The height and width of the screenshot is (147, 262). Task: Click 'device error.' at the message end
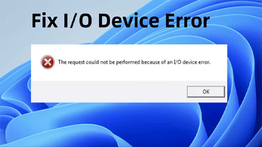(196, 62)
